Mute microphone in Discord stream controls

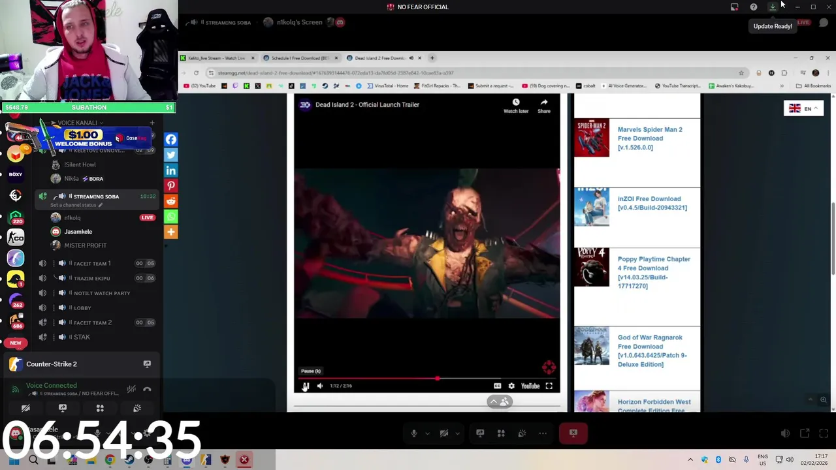pyautogui.click(x=413, y=433)
